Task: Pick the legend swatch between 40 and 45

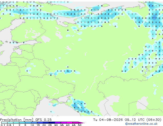Action: click(70, 123)
